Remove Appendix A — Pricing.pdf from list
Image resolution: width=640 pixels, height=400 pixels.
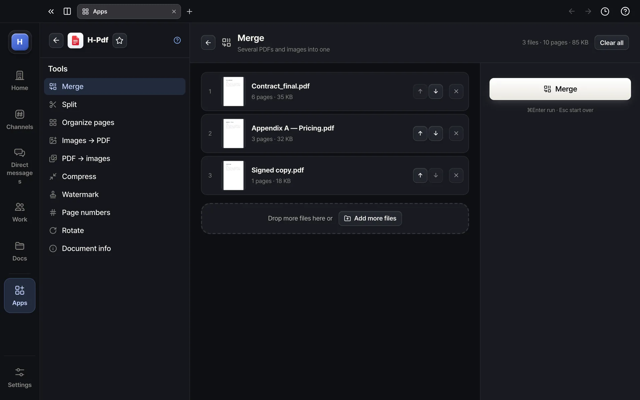tap(456, 133)
